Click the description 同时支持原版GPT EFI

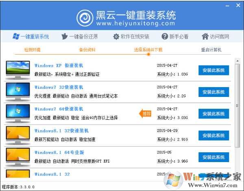click(x=90, y=161)
